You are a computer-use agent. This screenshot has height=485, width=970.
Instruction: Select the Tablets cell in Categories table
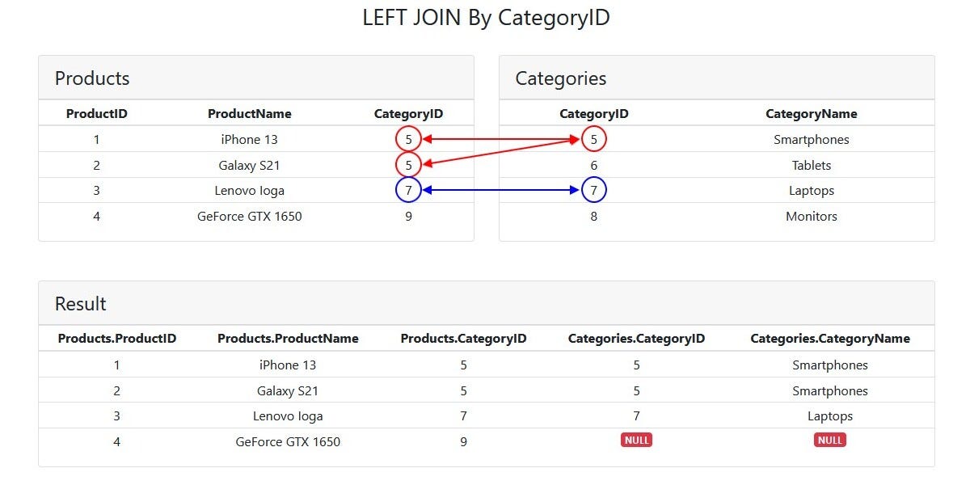[812, 165]
